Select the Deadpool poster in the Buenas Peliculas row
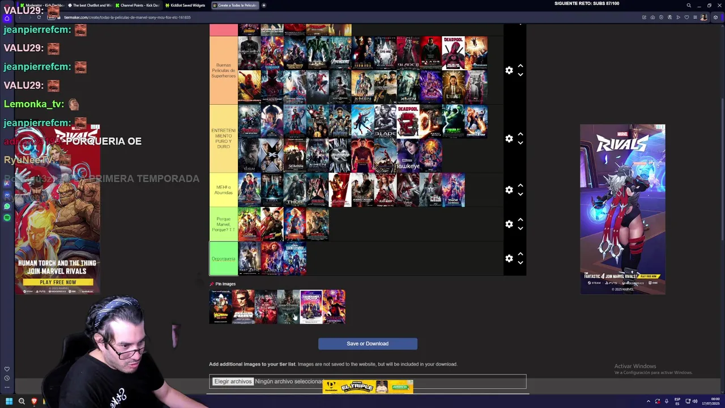Image resolution: width=725 pixels, height=408 pixels. pos(453,53)
